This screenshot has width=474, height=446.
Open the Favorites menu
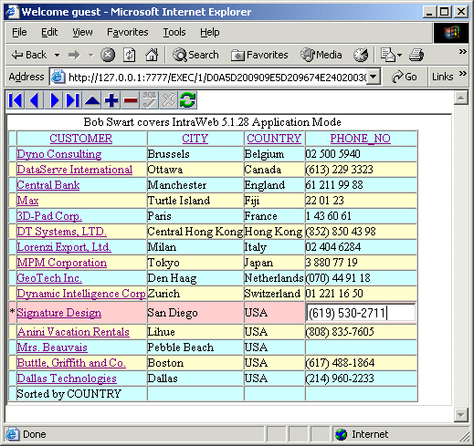tap(128, 32)
